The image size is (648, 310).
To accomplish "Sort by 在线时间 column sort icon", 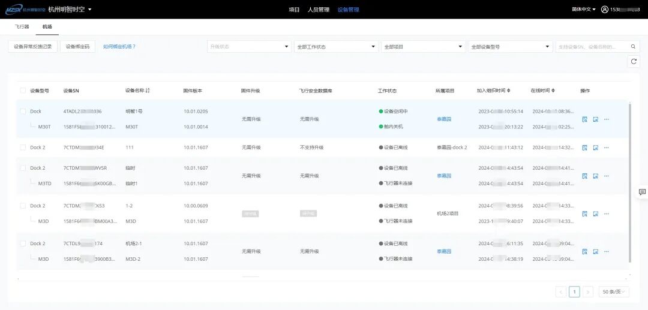I will (553, 91).
